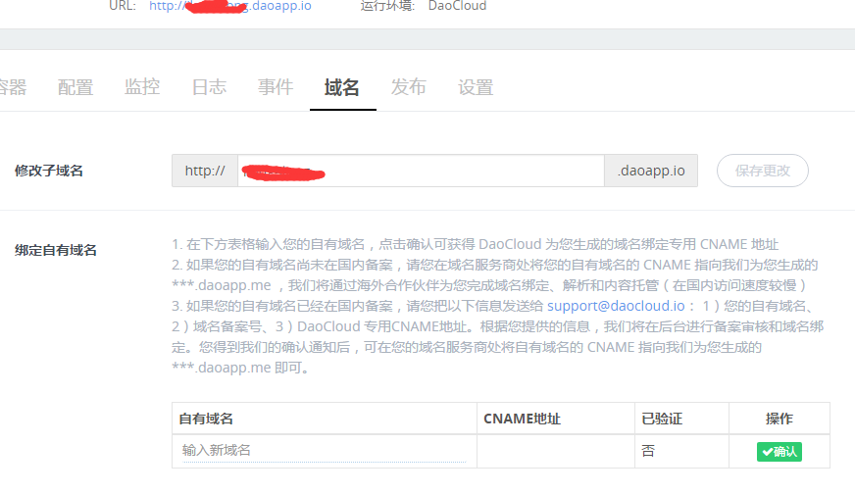Screen dimensions: 855x494
Task: Open the 监控 monitoring tab
Action: pyautogui.click(x=142, y=87)
